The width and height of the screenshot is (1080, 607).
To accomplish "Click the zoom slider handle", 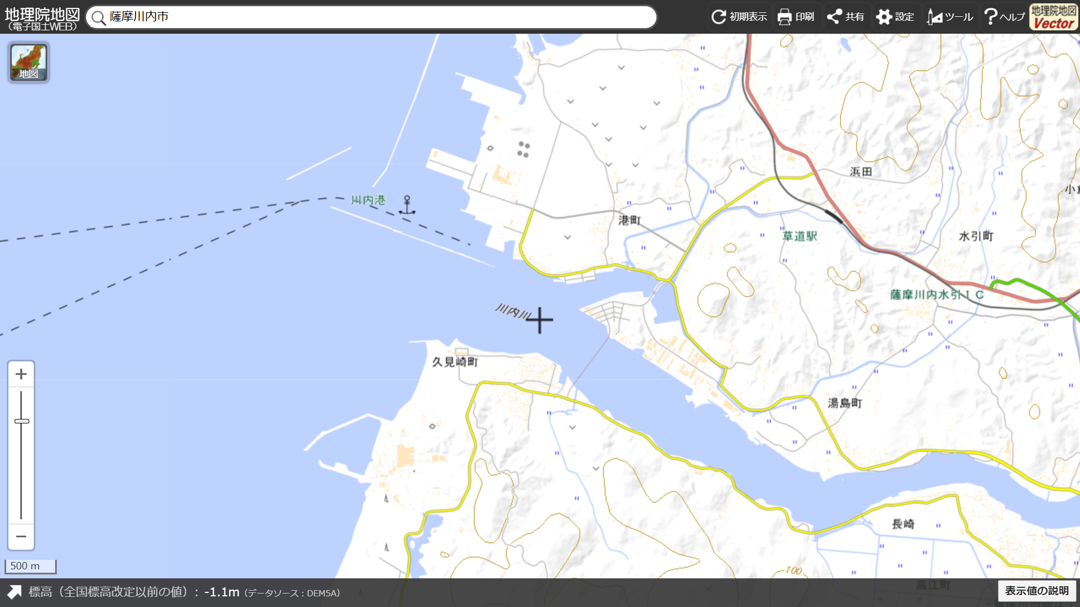I will [21, 421].
